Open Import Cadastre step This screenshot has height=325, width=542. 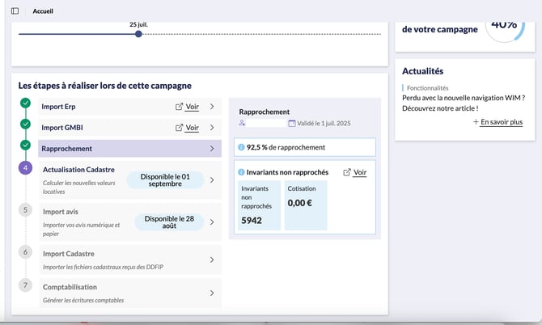(129, 260)
